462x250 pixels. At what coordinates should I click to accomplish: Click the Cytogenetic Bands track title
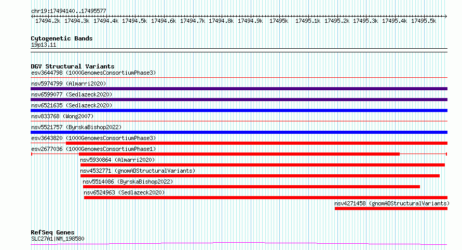pos(62,38)
